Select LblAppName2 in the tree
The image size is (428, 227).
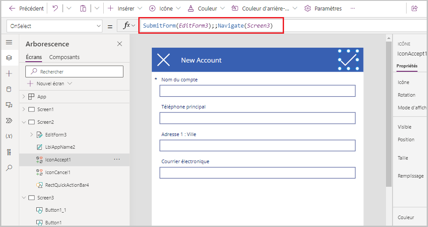click(60, 147)
